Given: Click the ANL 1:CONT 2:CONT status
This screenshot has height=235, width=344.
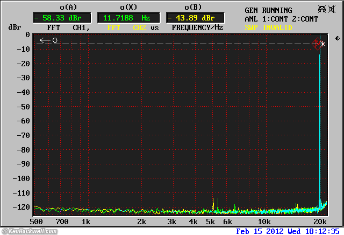Looking at the screenshot, I should click(x=281, y=19).
